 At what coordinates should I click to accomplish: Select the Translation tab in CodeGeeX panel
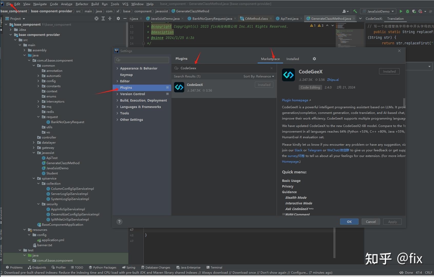(x=395, y=18)
